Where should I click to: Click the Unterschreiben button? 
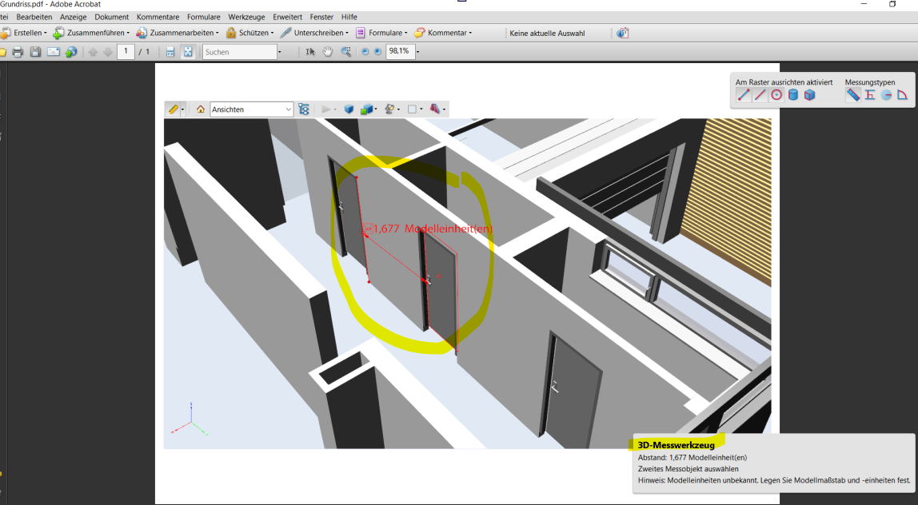[315, 33]
